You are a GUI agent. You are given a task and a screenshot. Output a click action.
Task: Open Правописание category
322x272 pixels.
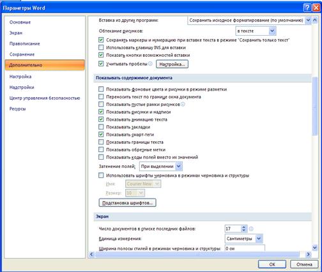[x=25, y=43]
